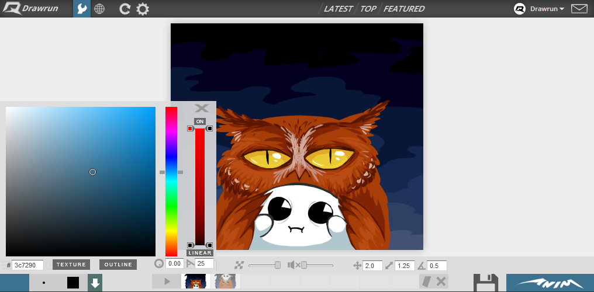Close the color picker with X
The width and height of the screenshot is (594, 292).
pos(202,108)
